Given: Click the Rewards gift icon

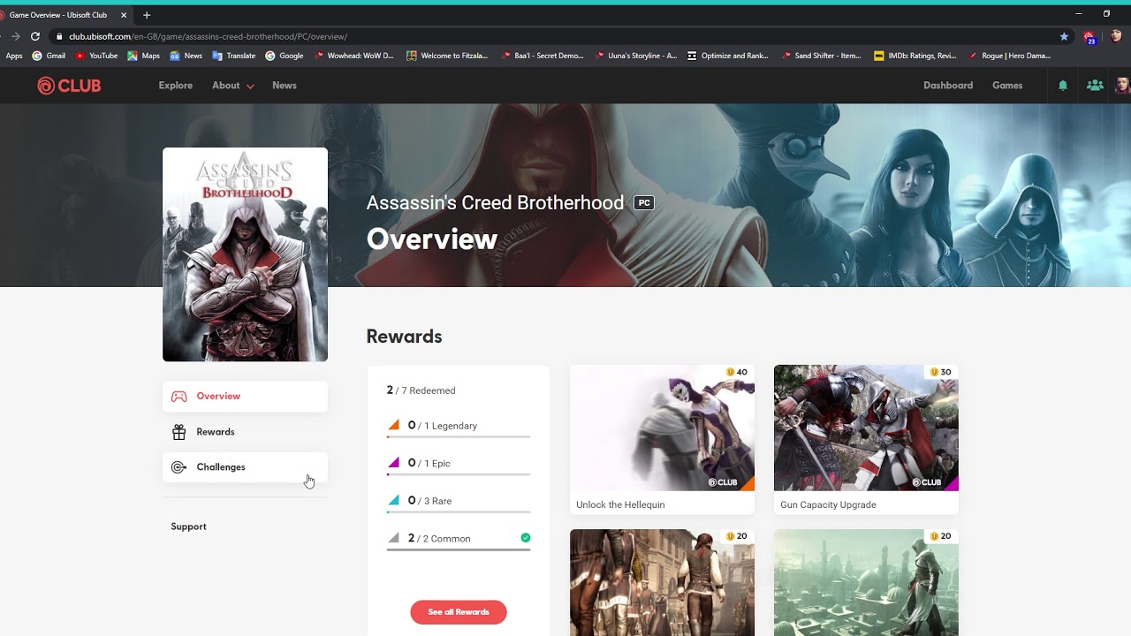Looking at the screenshot, I should point(178,432).
